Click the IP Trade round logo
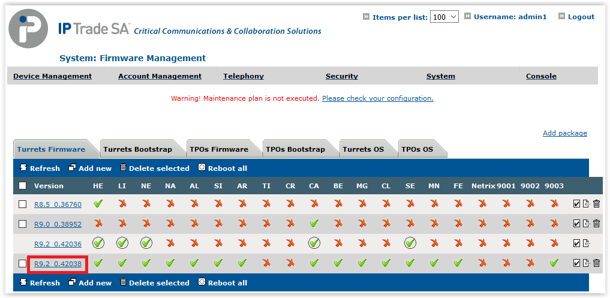 click(28, 28)
